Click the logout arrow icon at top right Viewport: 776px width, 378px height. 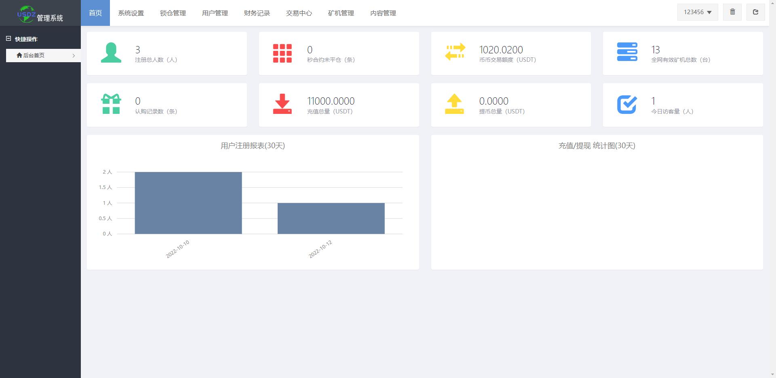click(755, 12)
